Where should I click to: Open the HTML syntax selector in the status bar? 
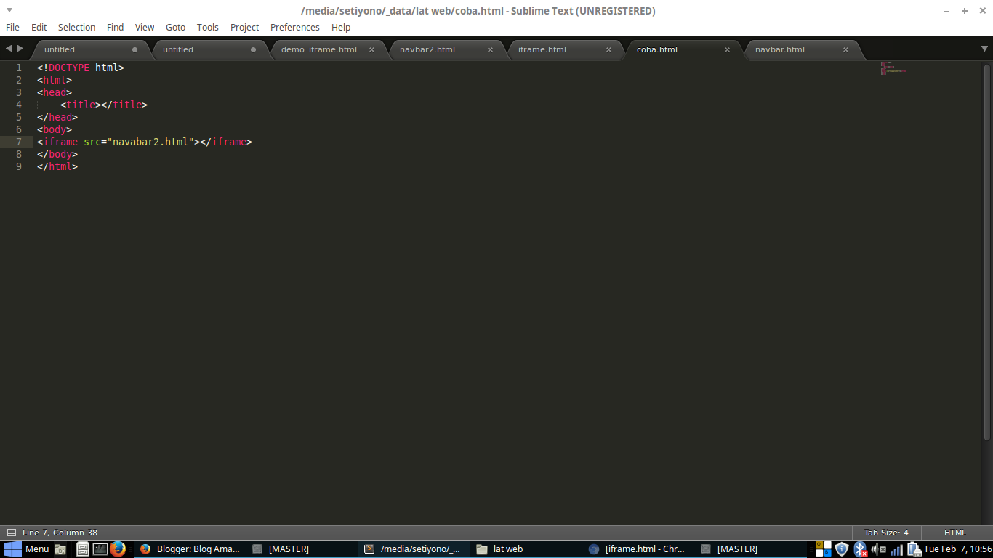[956, 533]
